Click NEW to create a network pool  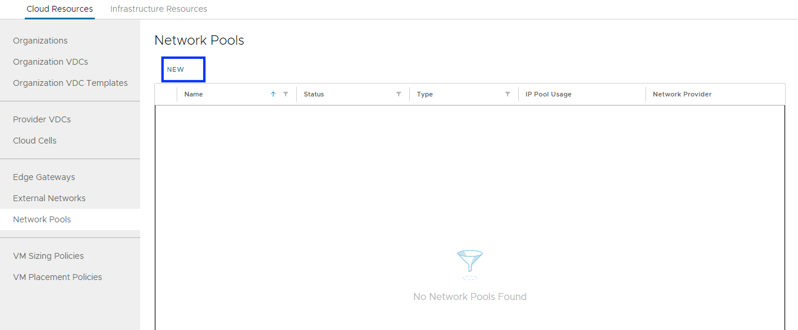(x=176, y=69)
